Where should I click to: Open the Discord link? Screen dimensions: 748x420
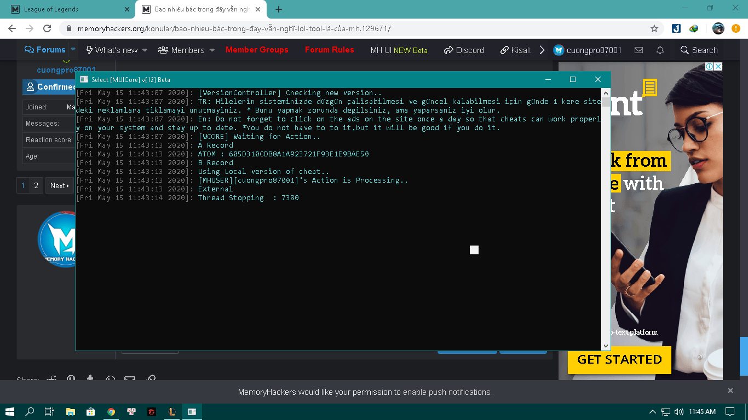point(464,50)
